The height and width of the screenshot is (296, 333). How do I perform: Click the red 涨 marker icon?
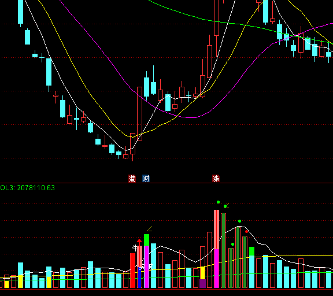216,179
